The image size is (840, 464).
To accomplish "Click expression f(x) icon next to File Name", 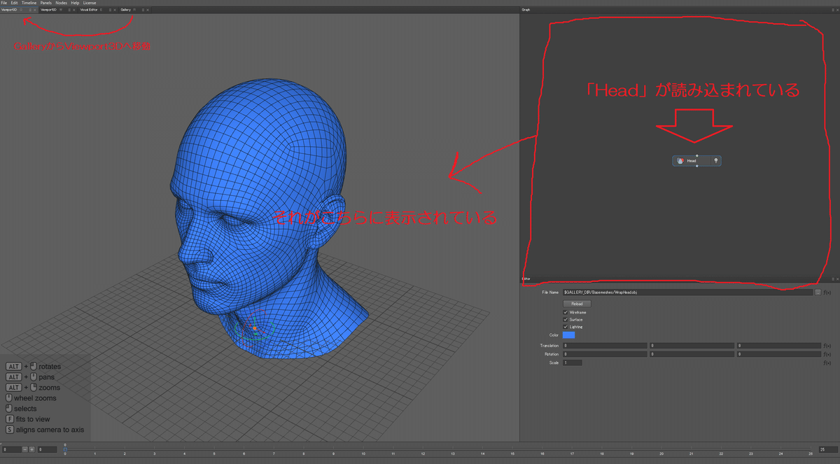I will click(x=827, y=292).
